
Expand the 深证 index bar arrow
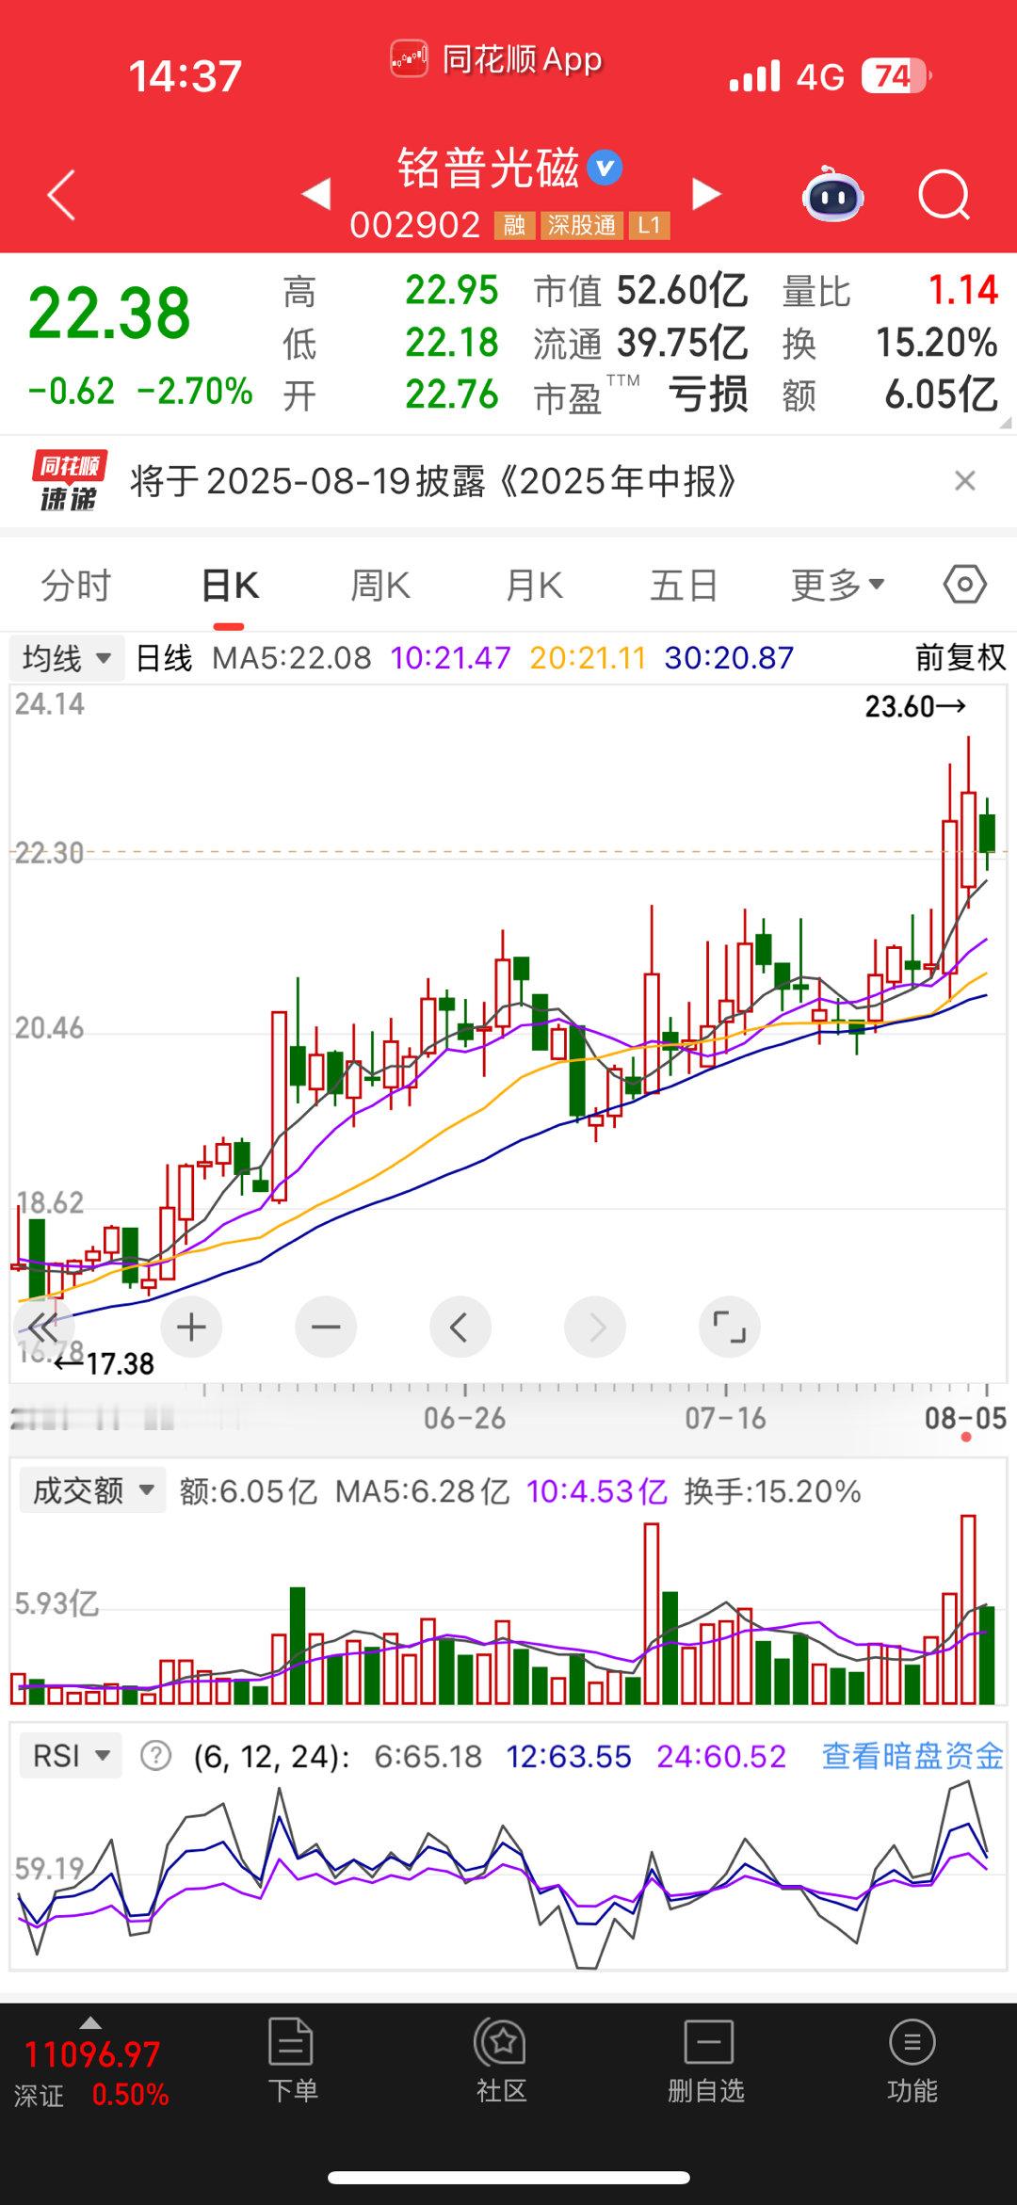coord(90,2022)
